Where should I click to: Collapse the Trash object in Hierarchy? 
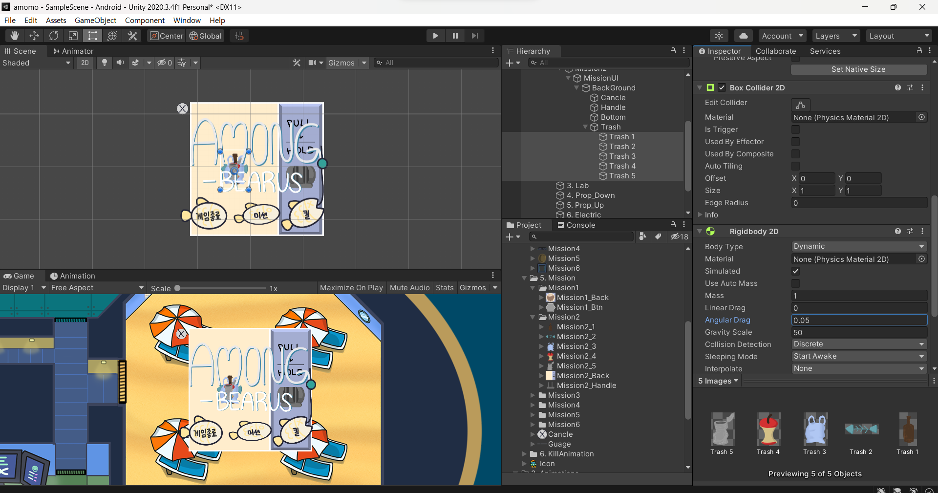coord(585,127)
